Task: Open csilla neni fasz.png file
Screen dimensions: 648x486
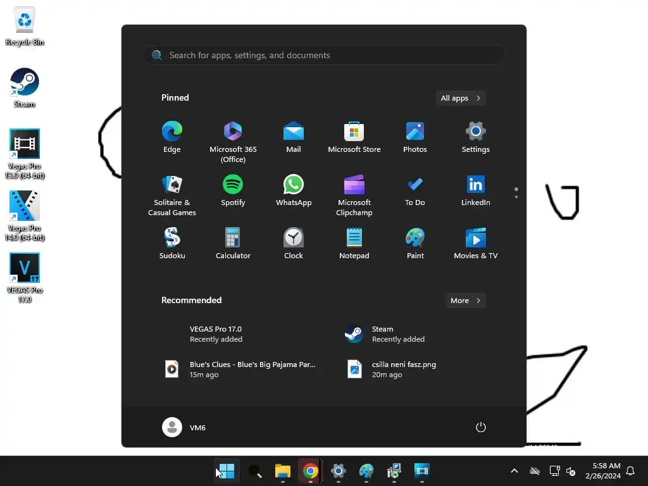Action: [413, 370]
